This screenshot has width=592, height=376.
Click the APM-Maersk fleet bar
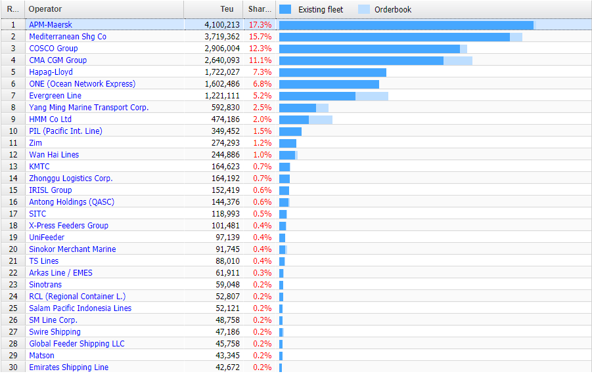406,26
